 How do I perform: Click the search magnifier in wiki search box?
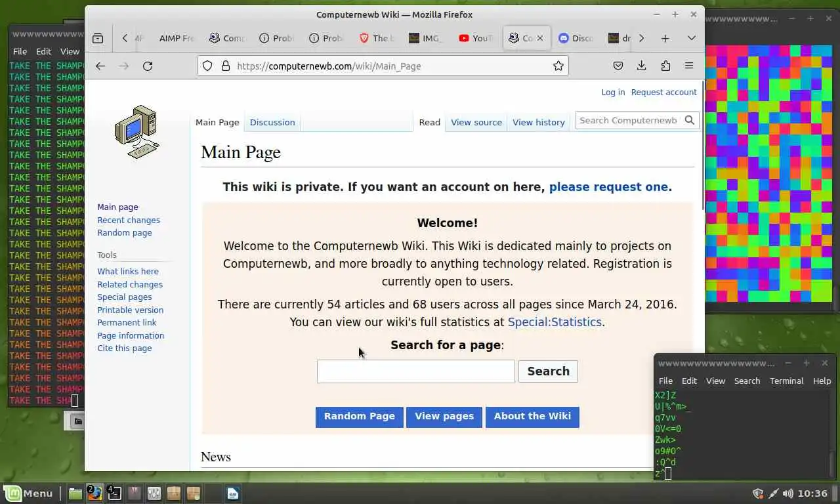pyautogui.click(x=690, y=120)
